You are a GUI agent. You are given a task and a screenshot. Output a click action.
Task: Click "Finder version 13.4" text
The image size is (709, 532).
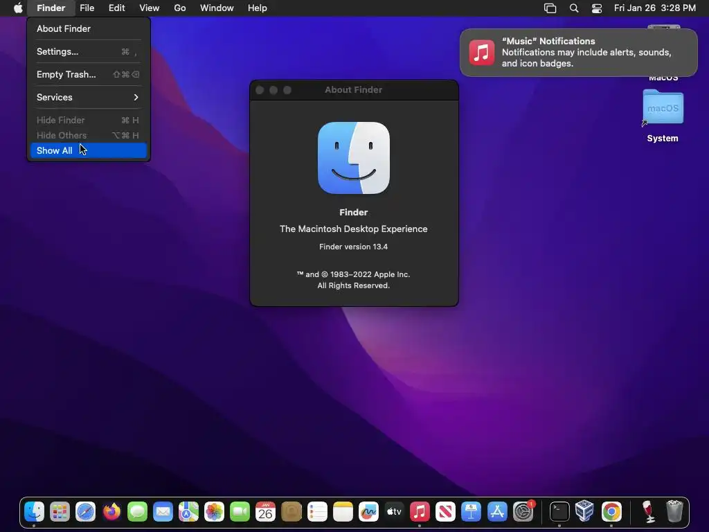(354, 247)
